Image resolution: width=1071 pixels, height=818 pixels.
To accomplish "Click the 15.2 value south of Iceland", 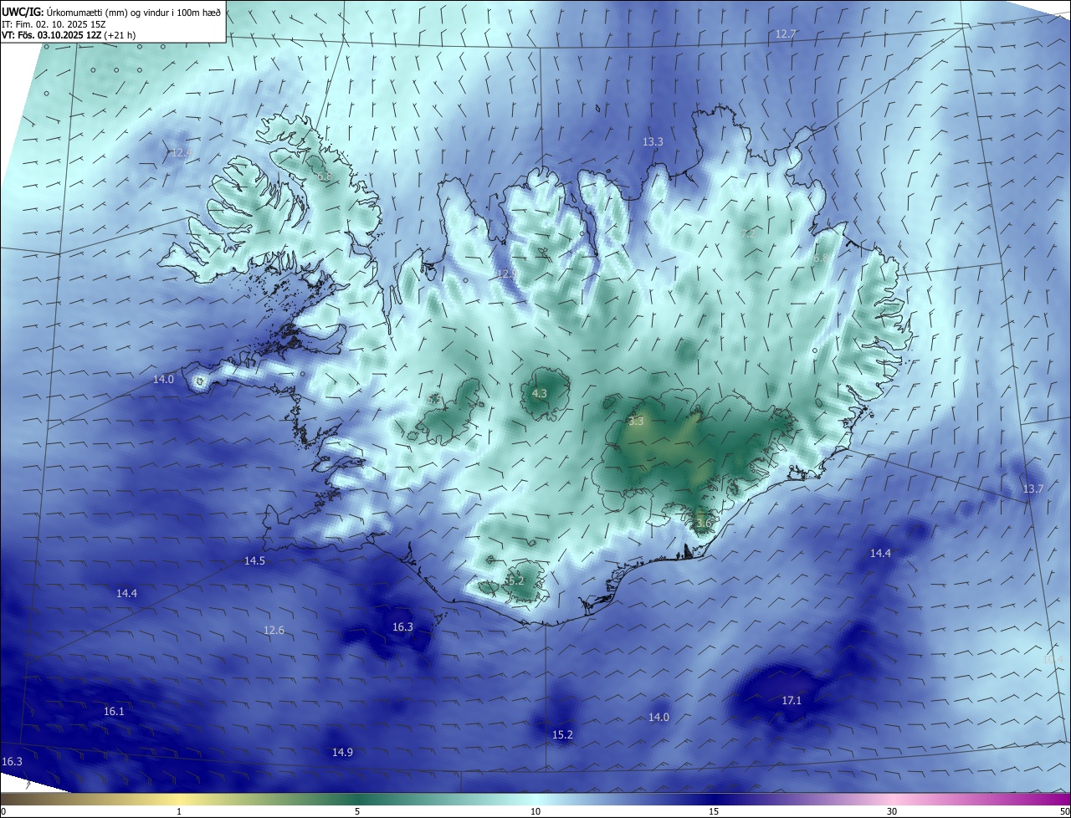I will [x=562, y=735].
